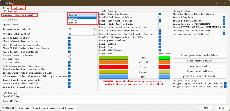
Task: Choose English in the language dropdown list
Action: coord(82,20)
